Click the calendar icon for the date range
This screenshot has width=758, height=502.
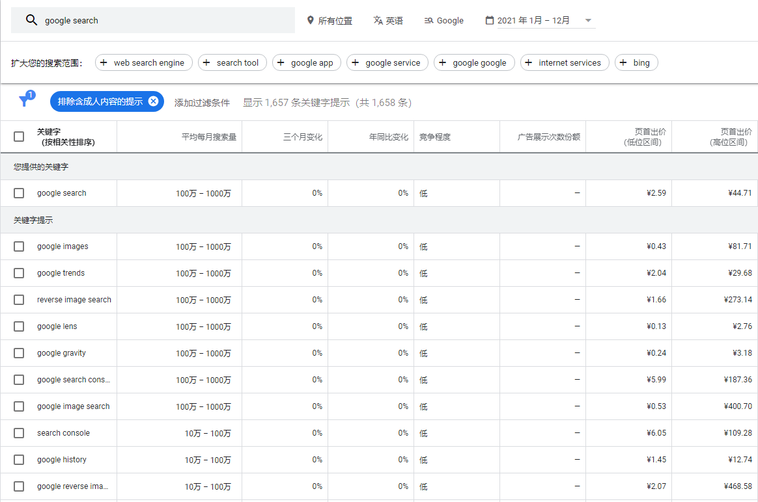tap(489, 20)
